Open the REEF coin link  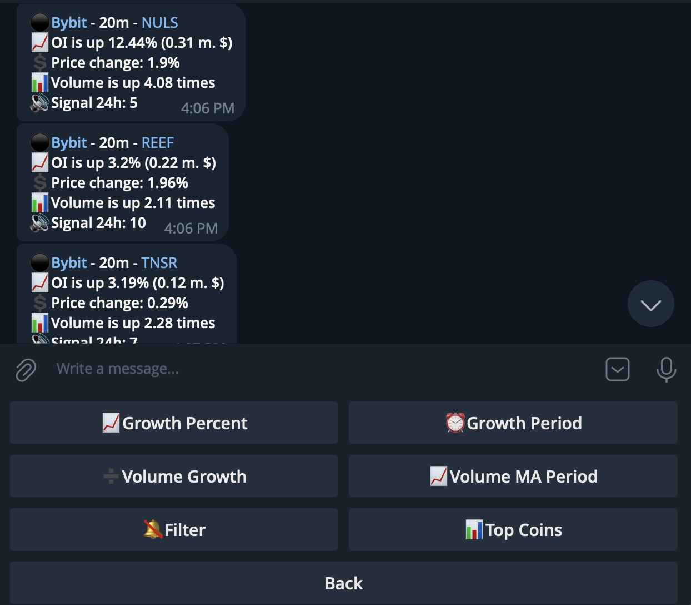coord(157,142)
